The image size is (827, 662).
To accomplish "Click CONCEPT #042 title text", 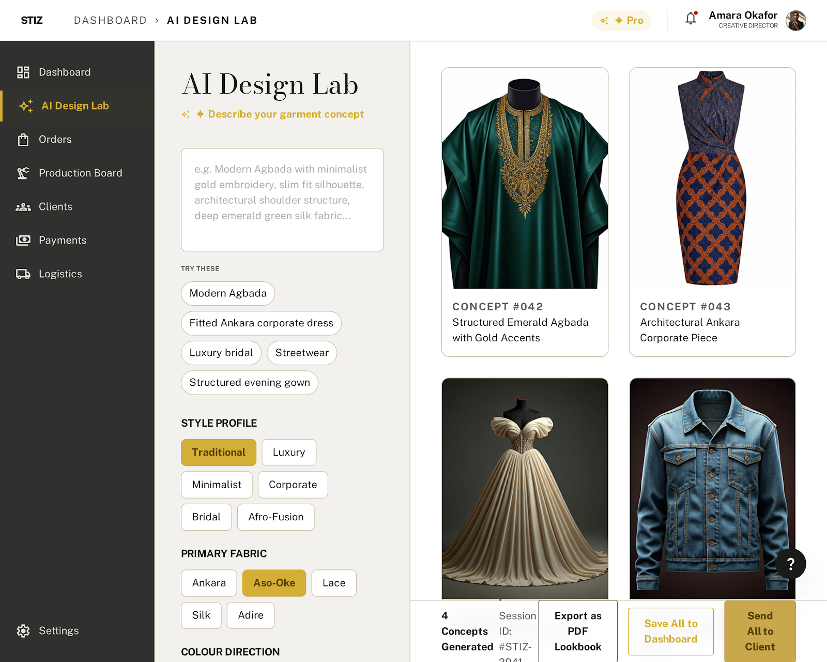I will [x=498, y=307].
